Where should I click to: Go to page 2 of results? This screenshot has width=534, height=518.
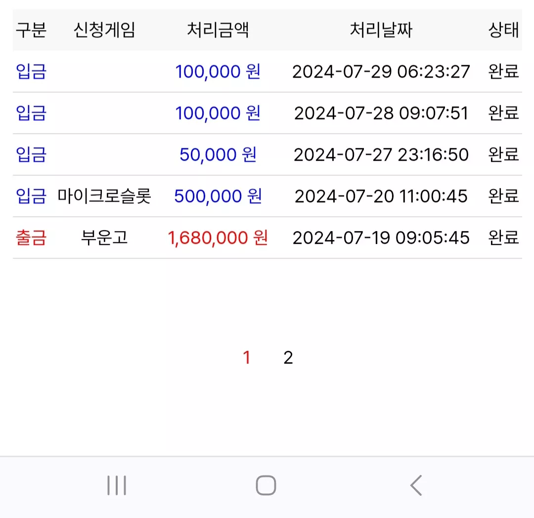click(x=288, y=358)
